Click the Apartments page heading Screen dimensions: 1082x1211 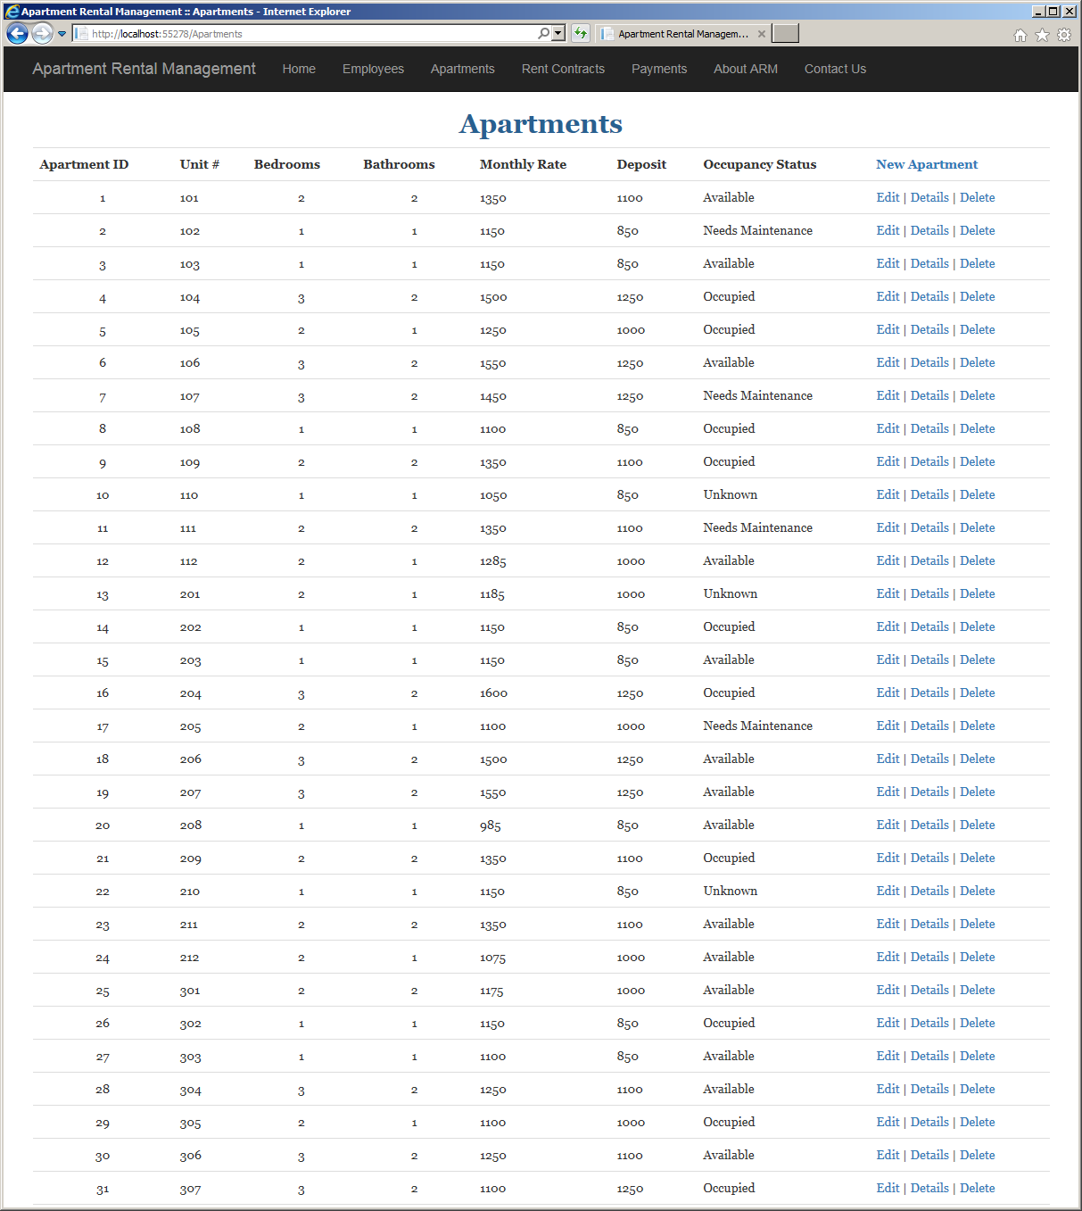pos(541,123)
